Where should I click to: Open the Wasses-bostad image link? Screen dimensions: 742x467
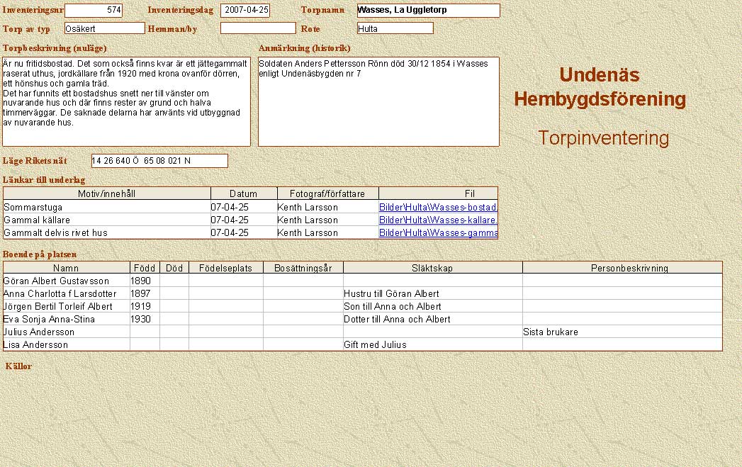tap(438, 208)
